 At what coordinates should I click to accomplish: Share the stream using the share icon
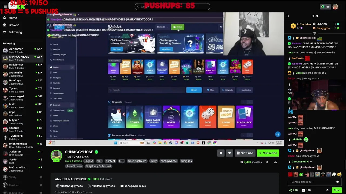coord(267,162)
